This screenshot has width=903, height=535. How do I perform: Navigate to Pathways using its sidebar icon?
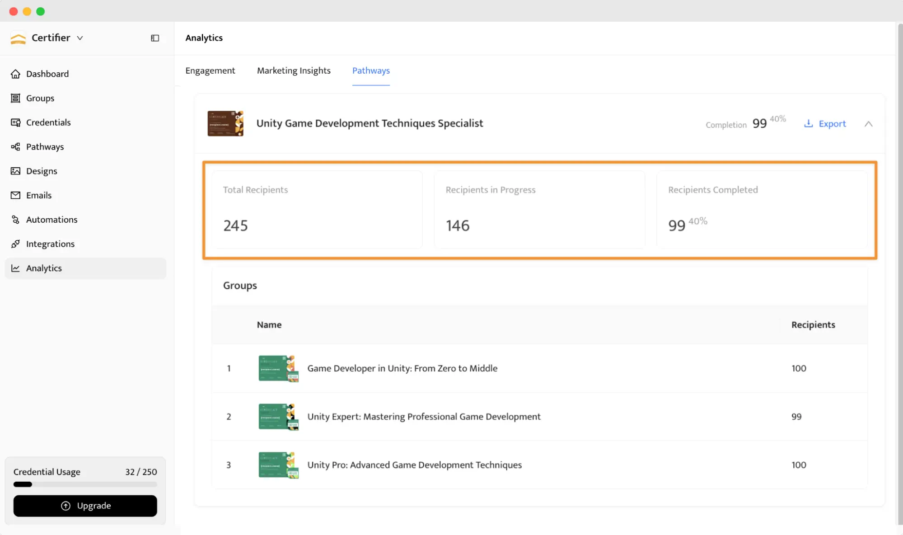tap(16, 146)
